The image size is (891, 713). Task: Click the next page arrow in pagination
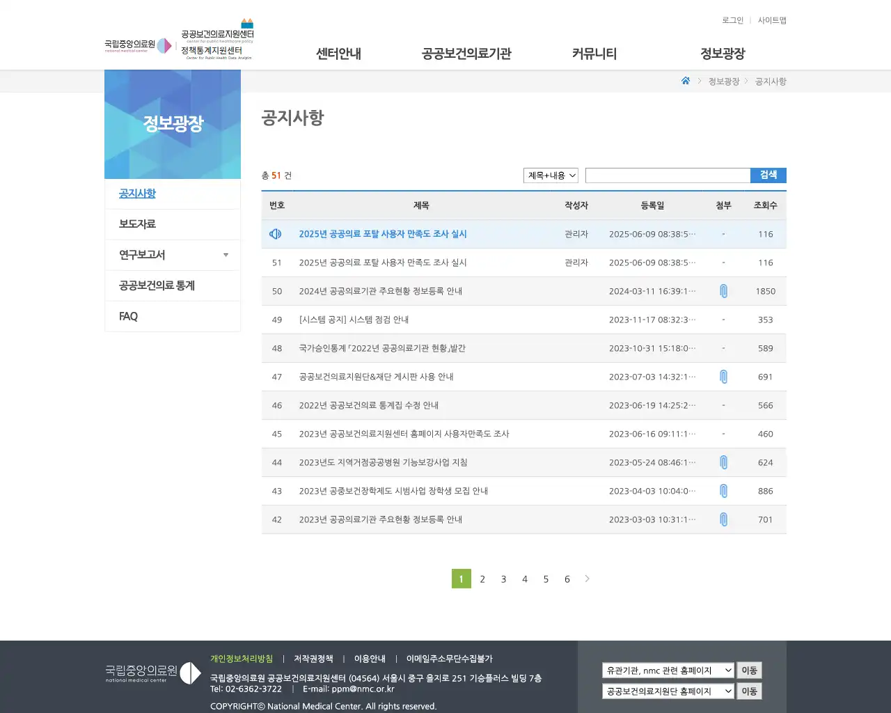[x=587, y=579]
